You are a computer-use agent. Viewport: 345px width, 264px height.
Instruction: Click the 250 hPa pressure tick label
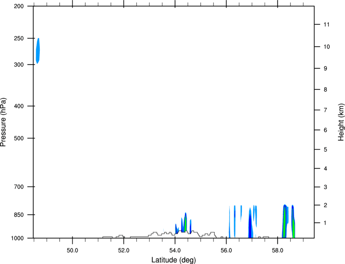19,38
